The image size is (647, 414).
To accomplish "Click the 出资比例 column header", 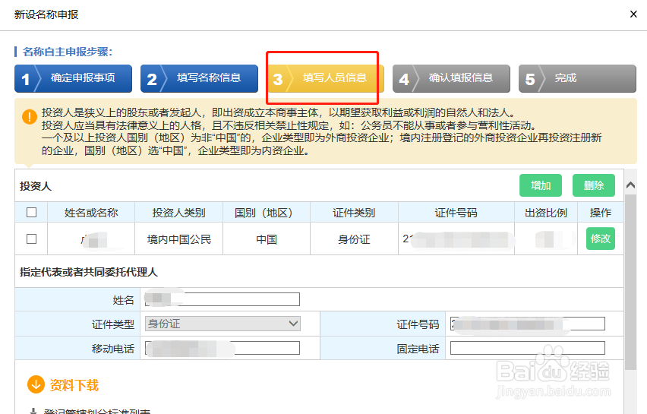I will (x=545, y=213).
